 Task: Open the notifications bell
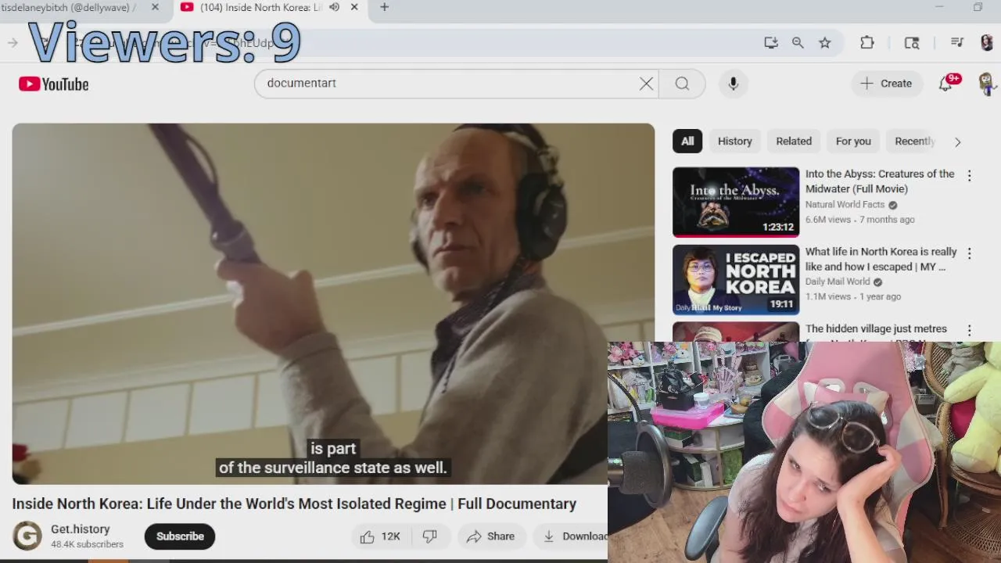click(945, 84)
